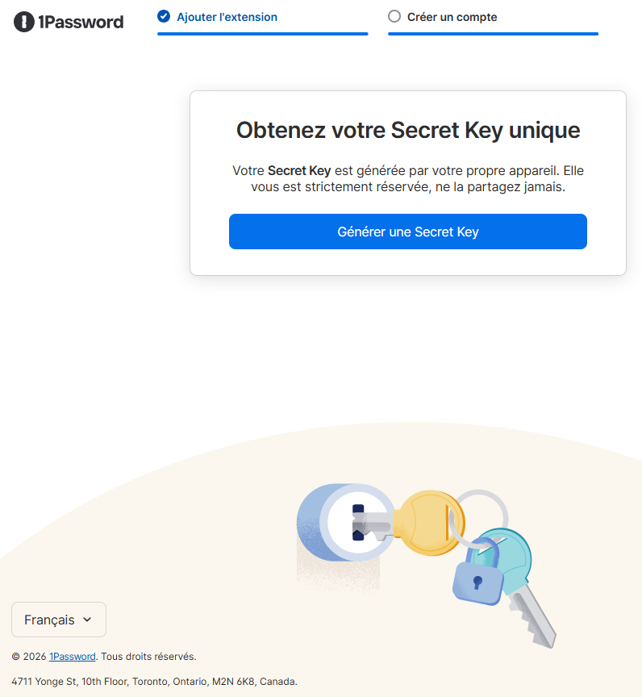Click the blue progress bar under Ajouter l'extension

click(x=262, y=33)
